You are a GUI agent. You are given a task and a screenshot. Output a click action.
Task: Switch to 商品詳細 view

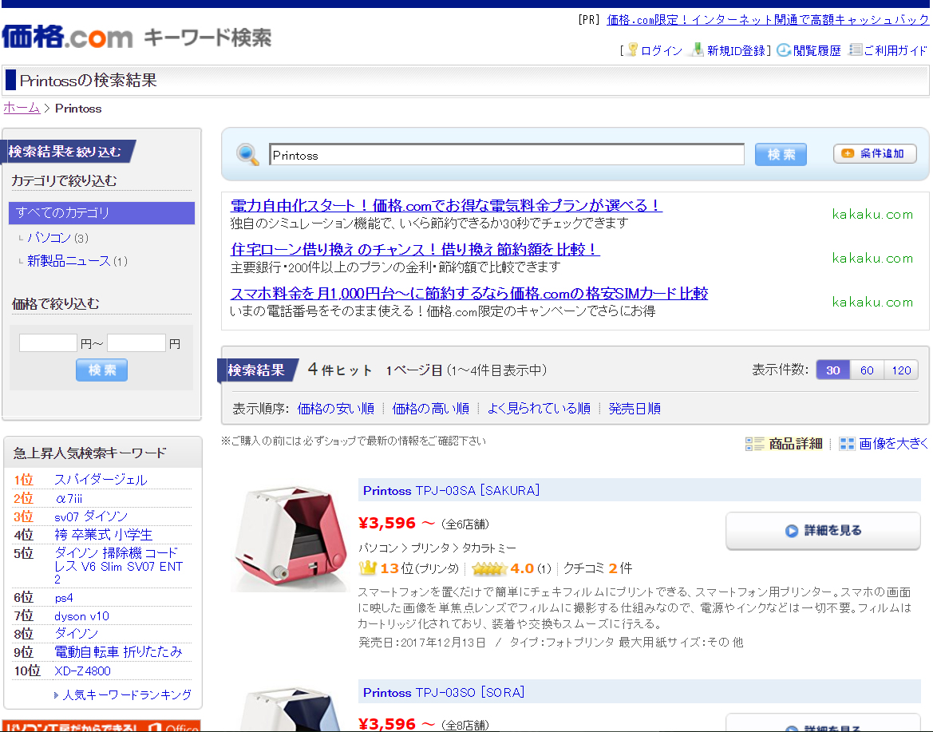795,444
